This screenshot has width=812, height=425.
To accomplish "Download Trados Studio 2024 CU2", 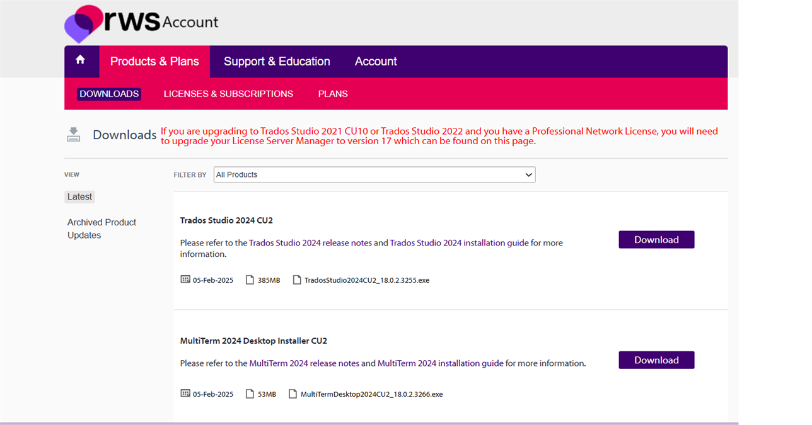I will coord(656,239).
